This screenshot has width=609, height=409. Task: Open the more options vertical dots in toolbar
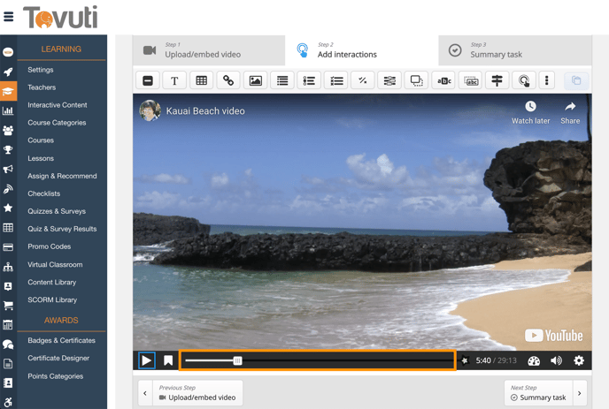click(547, 80)
